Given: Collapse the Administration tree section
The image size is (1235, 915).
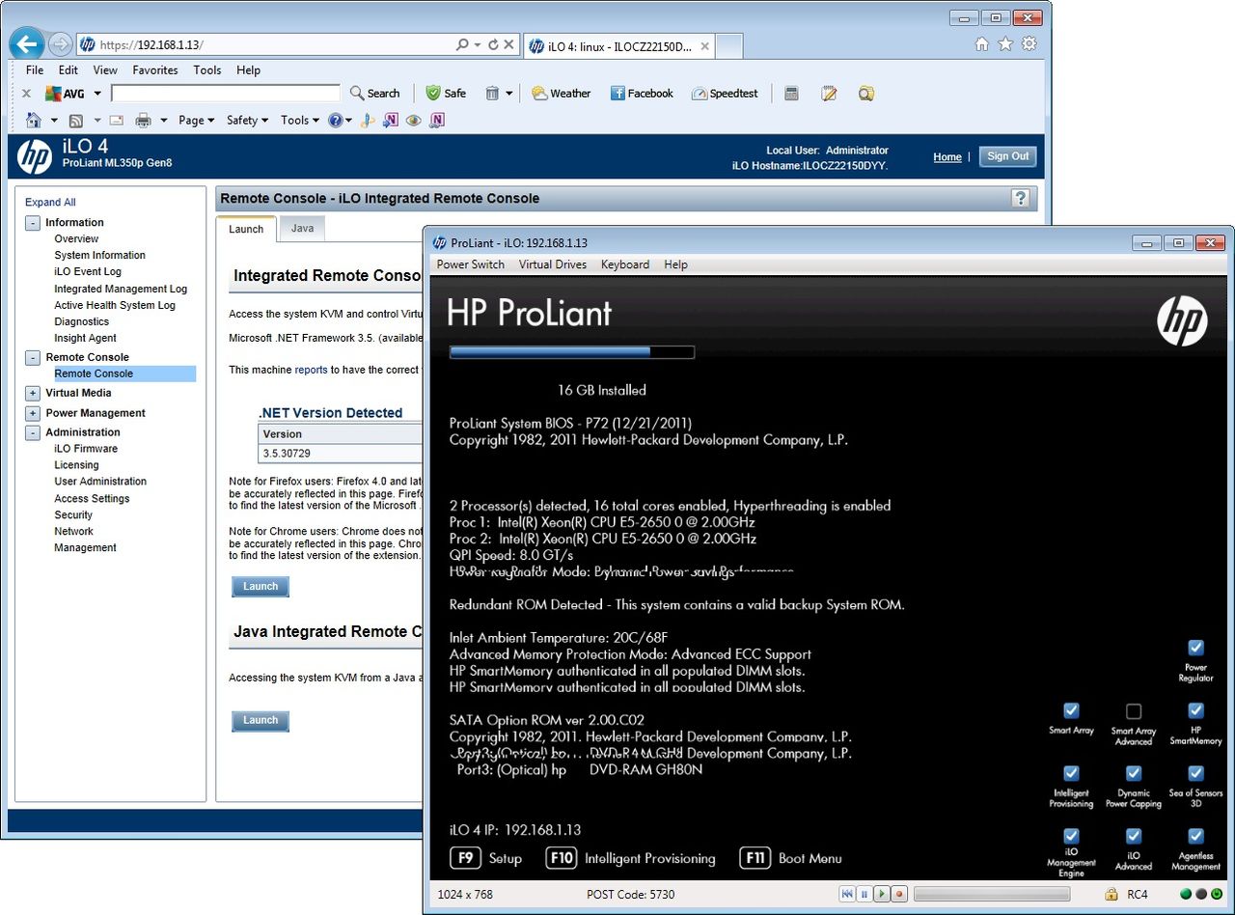Looking at the screenshot, I should 33,433.
